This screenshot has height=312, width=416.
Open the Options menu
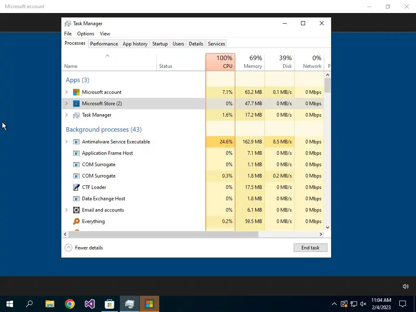click(x=86, y=34)
